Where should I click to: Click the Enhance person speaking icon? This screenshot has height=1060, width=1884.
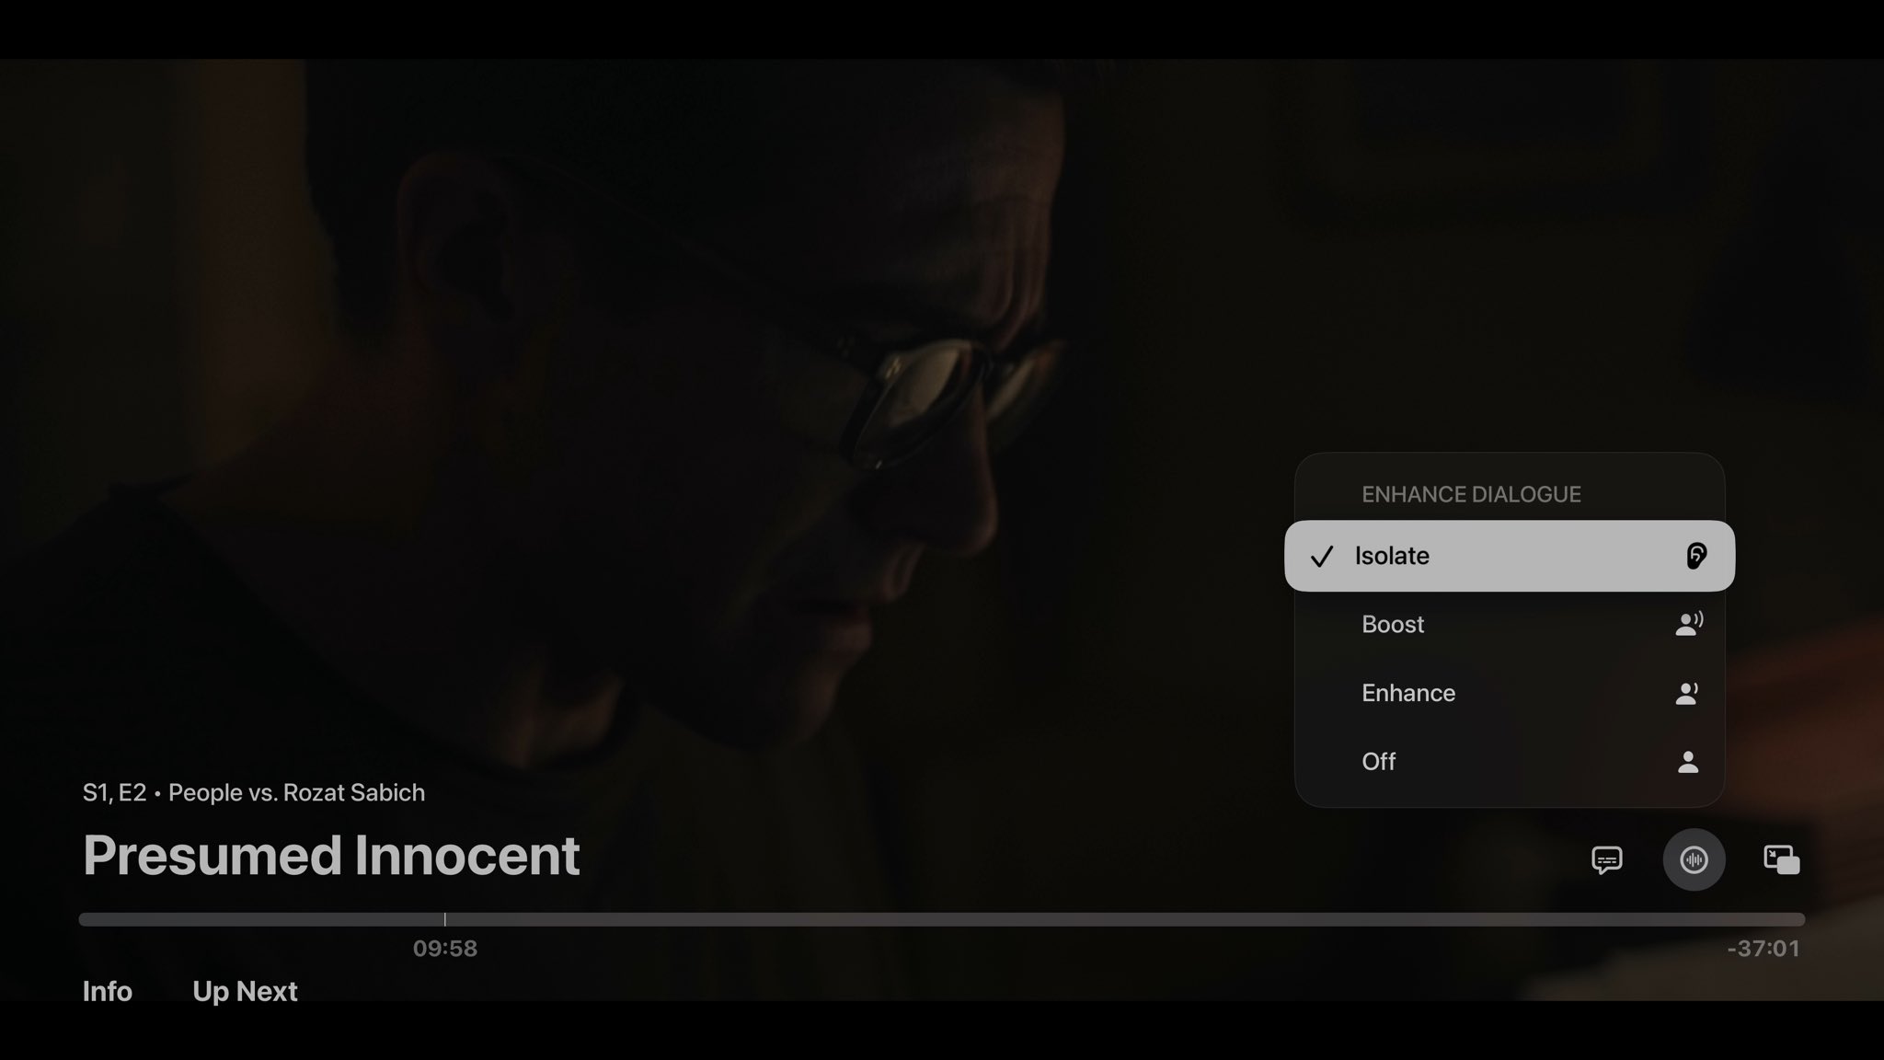click(x=1687, y=693)
